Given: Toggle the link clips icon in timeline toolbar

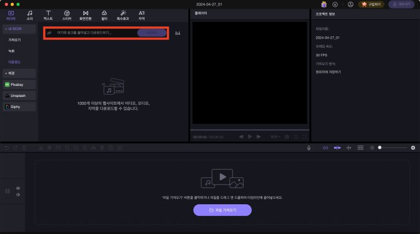Looking at the screenshot, I should (325, 148).
